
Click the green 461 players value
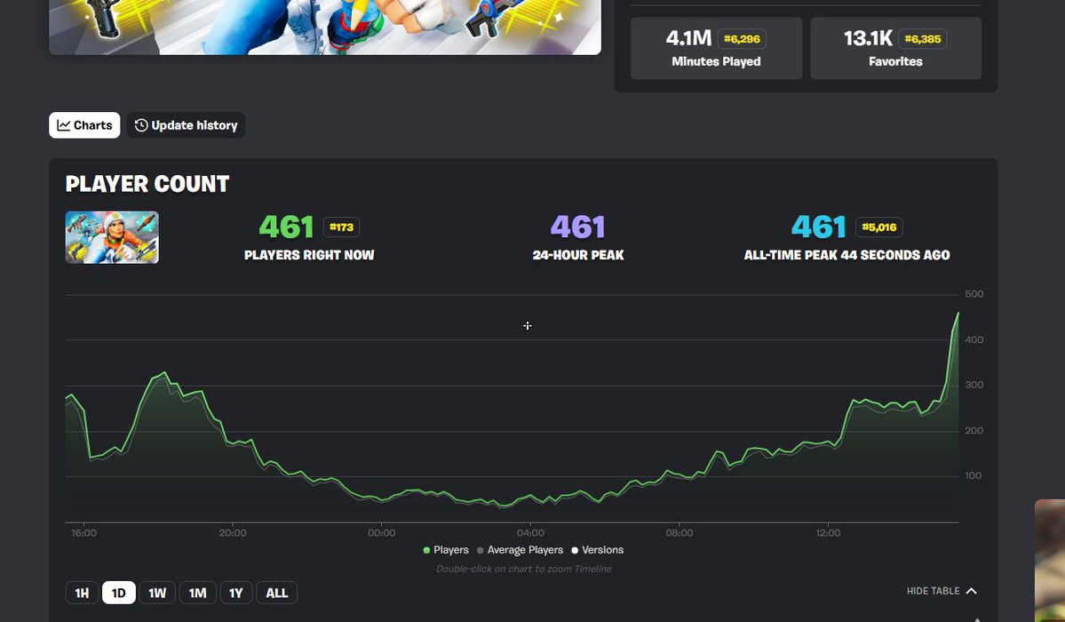286,227
